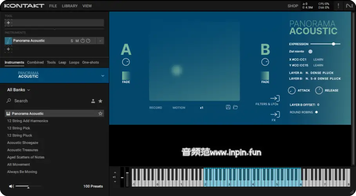Select preset 12 String Add Harmonics
The width and height of the screenshot is (356, 196).
[x=27, y=121]
